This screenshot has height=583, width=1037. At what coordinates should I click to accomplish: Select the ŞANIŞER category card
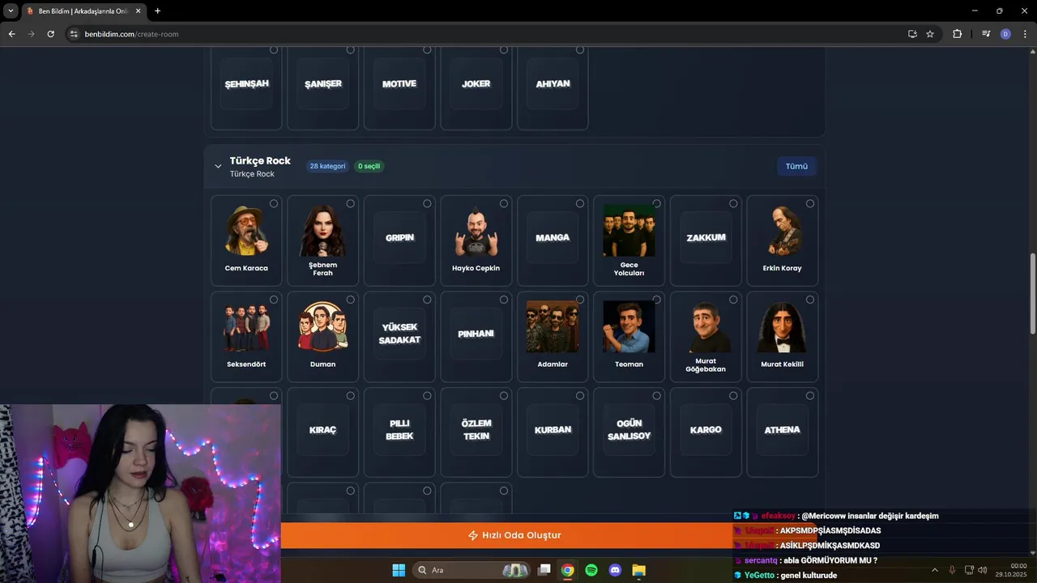322,86
